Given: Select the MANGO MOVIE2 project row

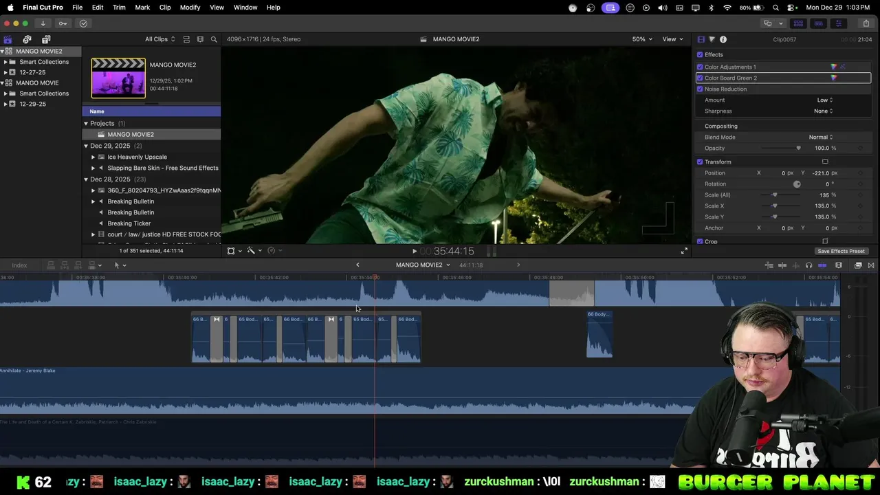Looking at the screenshot, I should 151,135.
